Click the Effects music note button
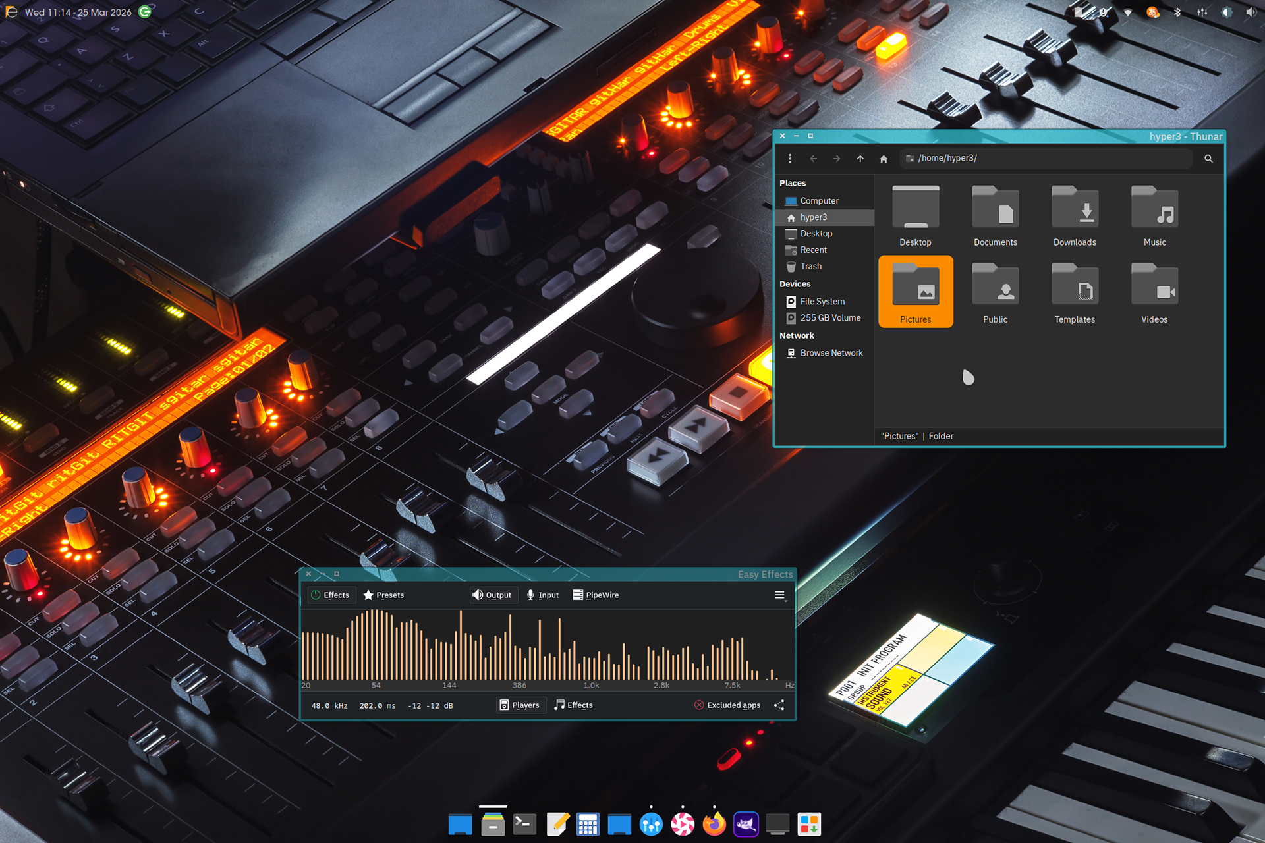The height and width of the screenshot is (843, 1265). (573, 705)
